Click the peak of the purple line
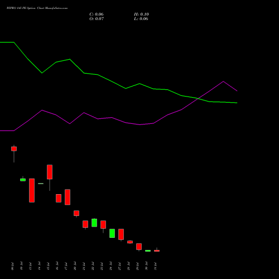 (x=223, y=81)
